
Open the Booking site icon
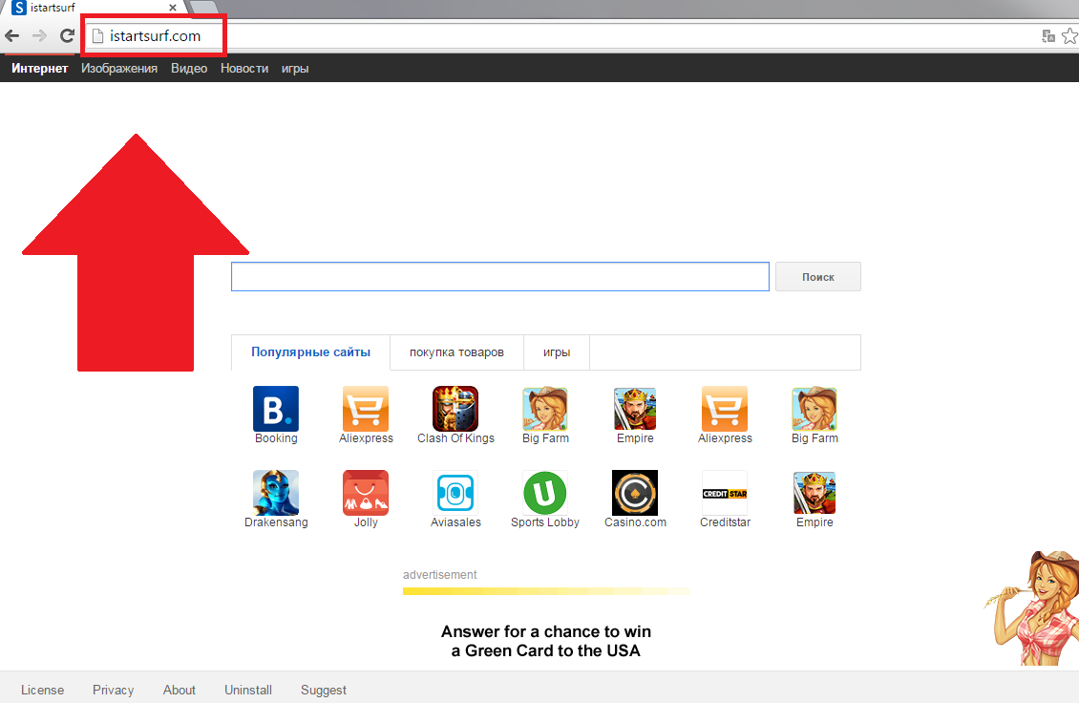click(276, 409)
